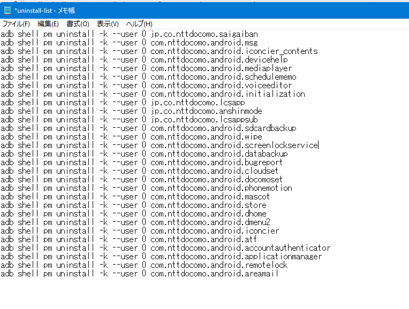Click the com.nttdocomo.android.phonemotion line

tap(146, 188)
